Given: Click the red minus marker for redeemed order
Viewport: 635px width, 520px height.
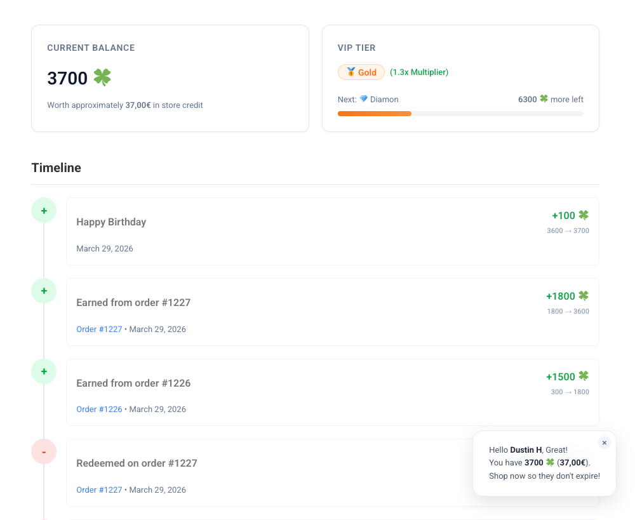Looking at the screenshot, I should click(x=44, y=452).
